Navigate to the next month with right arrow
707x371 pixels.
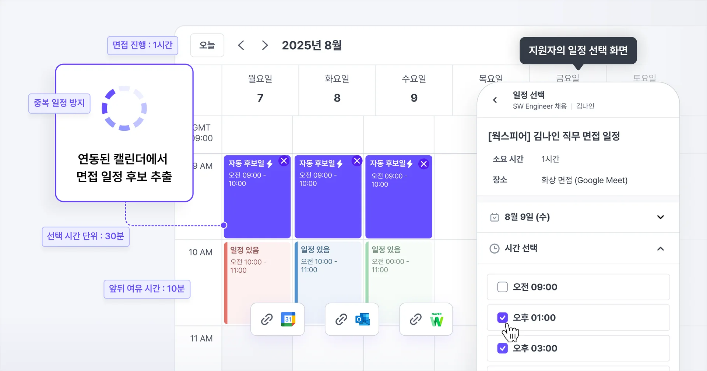[265, 45]
